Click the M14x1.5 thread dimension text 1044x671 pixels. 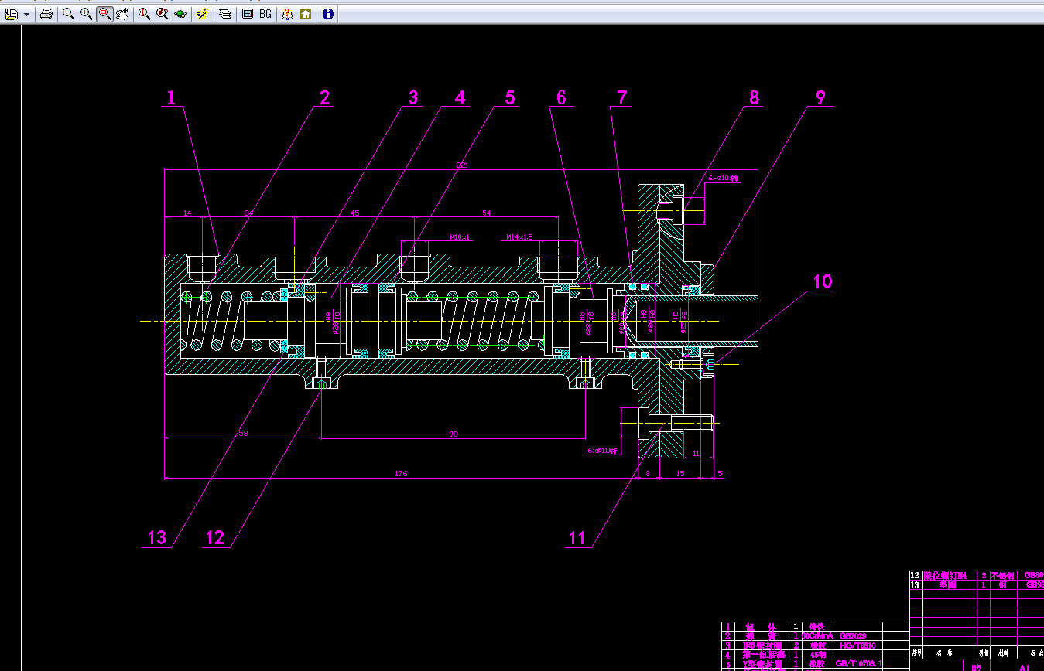pyautogui.click(x=520, y=237)
